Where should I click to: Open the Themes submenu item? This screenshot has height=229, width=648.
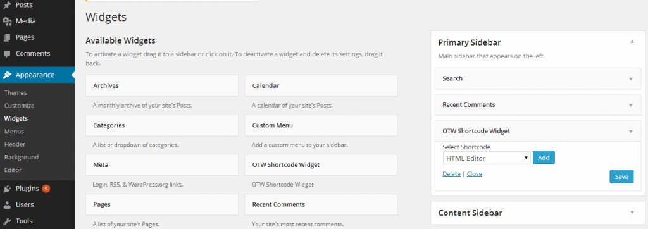pos(15,92)
